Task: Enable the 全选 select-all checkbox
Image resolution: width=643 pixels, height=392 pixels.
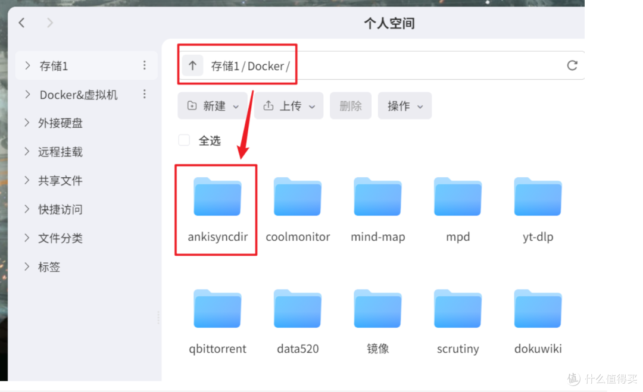Action: click(183, 140)
